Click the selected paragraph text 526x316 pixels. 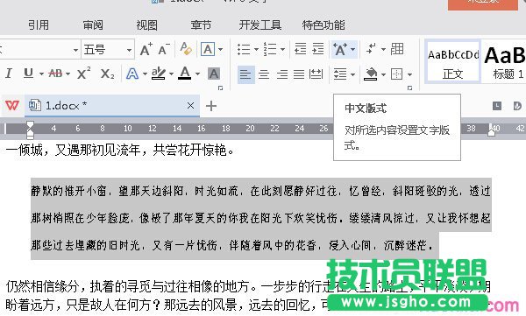[x=261, y=218]
